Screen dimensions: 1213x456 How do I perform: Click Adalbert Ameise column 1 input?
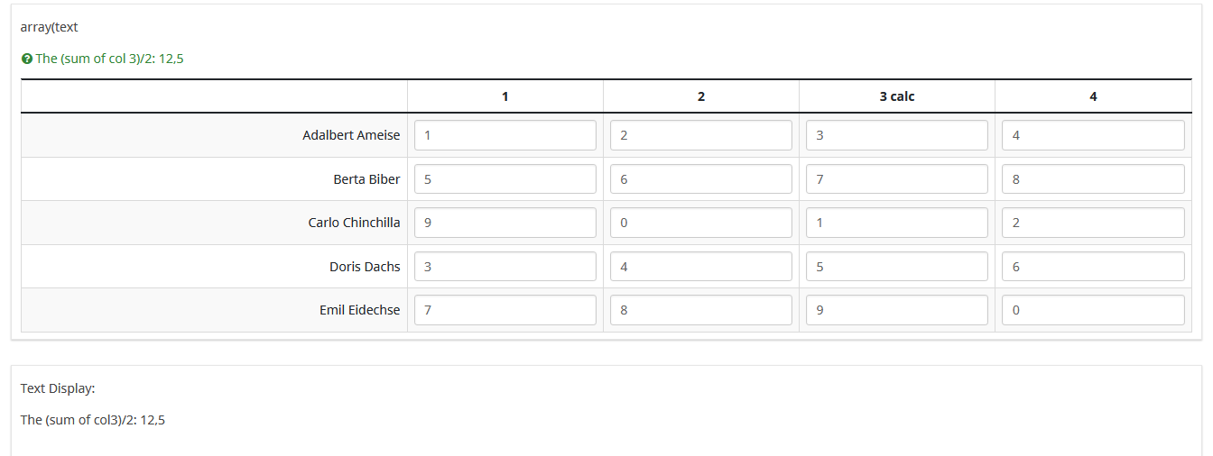[505, 135]
